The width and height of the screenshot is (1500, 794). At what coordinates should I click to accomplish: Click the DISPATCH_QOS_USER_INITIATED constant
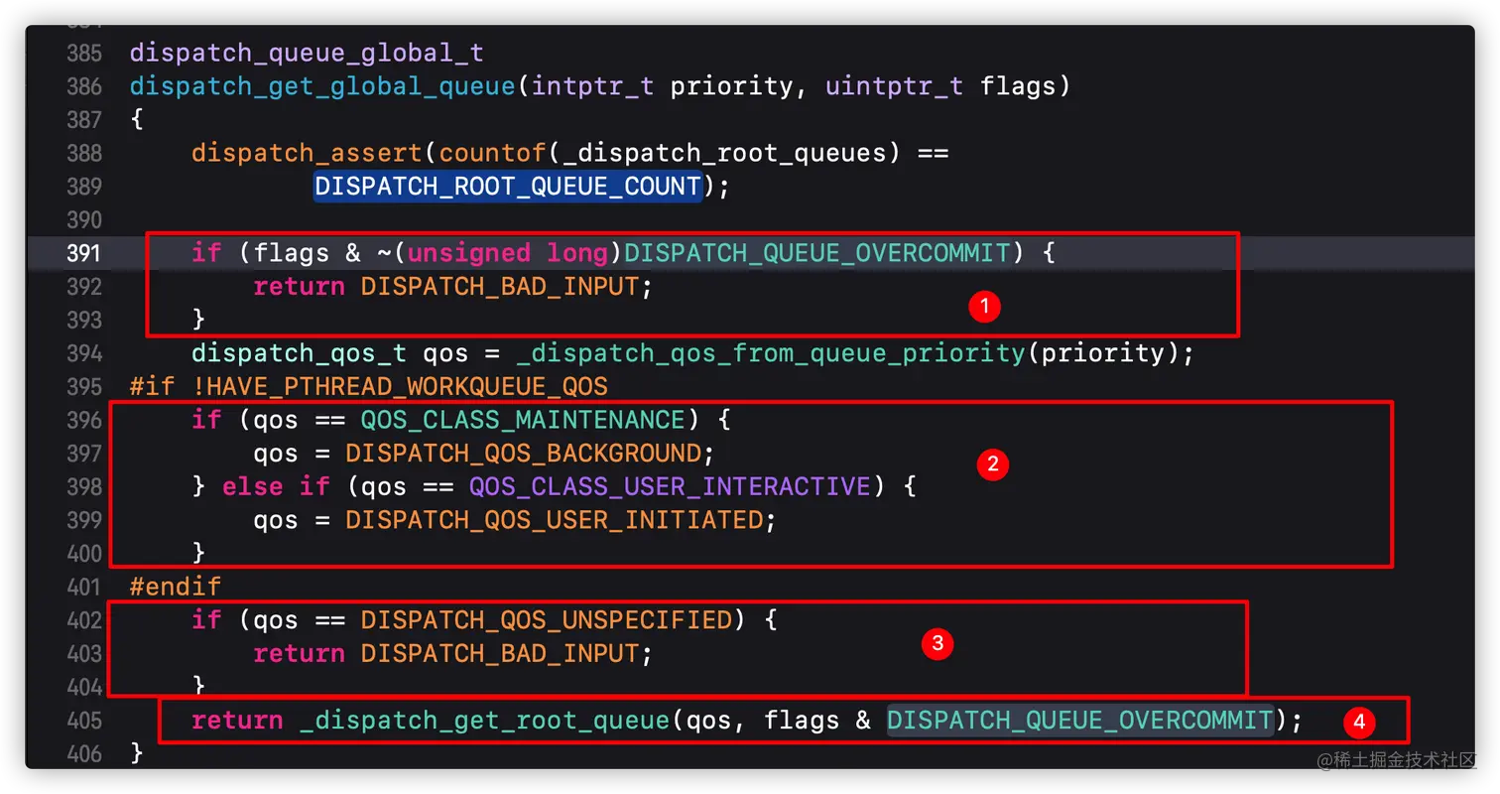click(554, 520)
